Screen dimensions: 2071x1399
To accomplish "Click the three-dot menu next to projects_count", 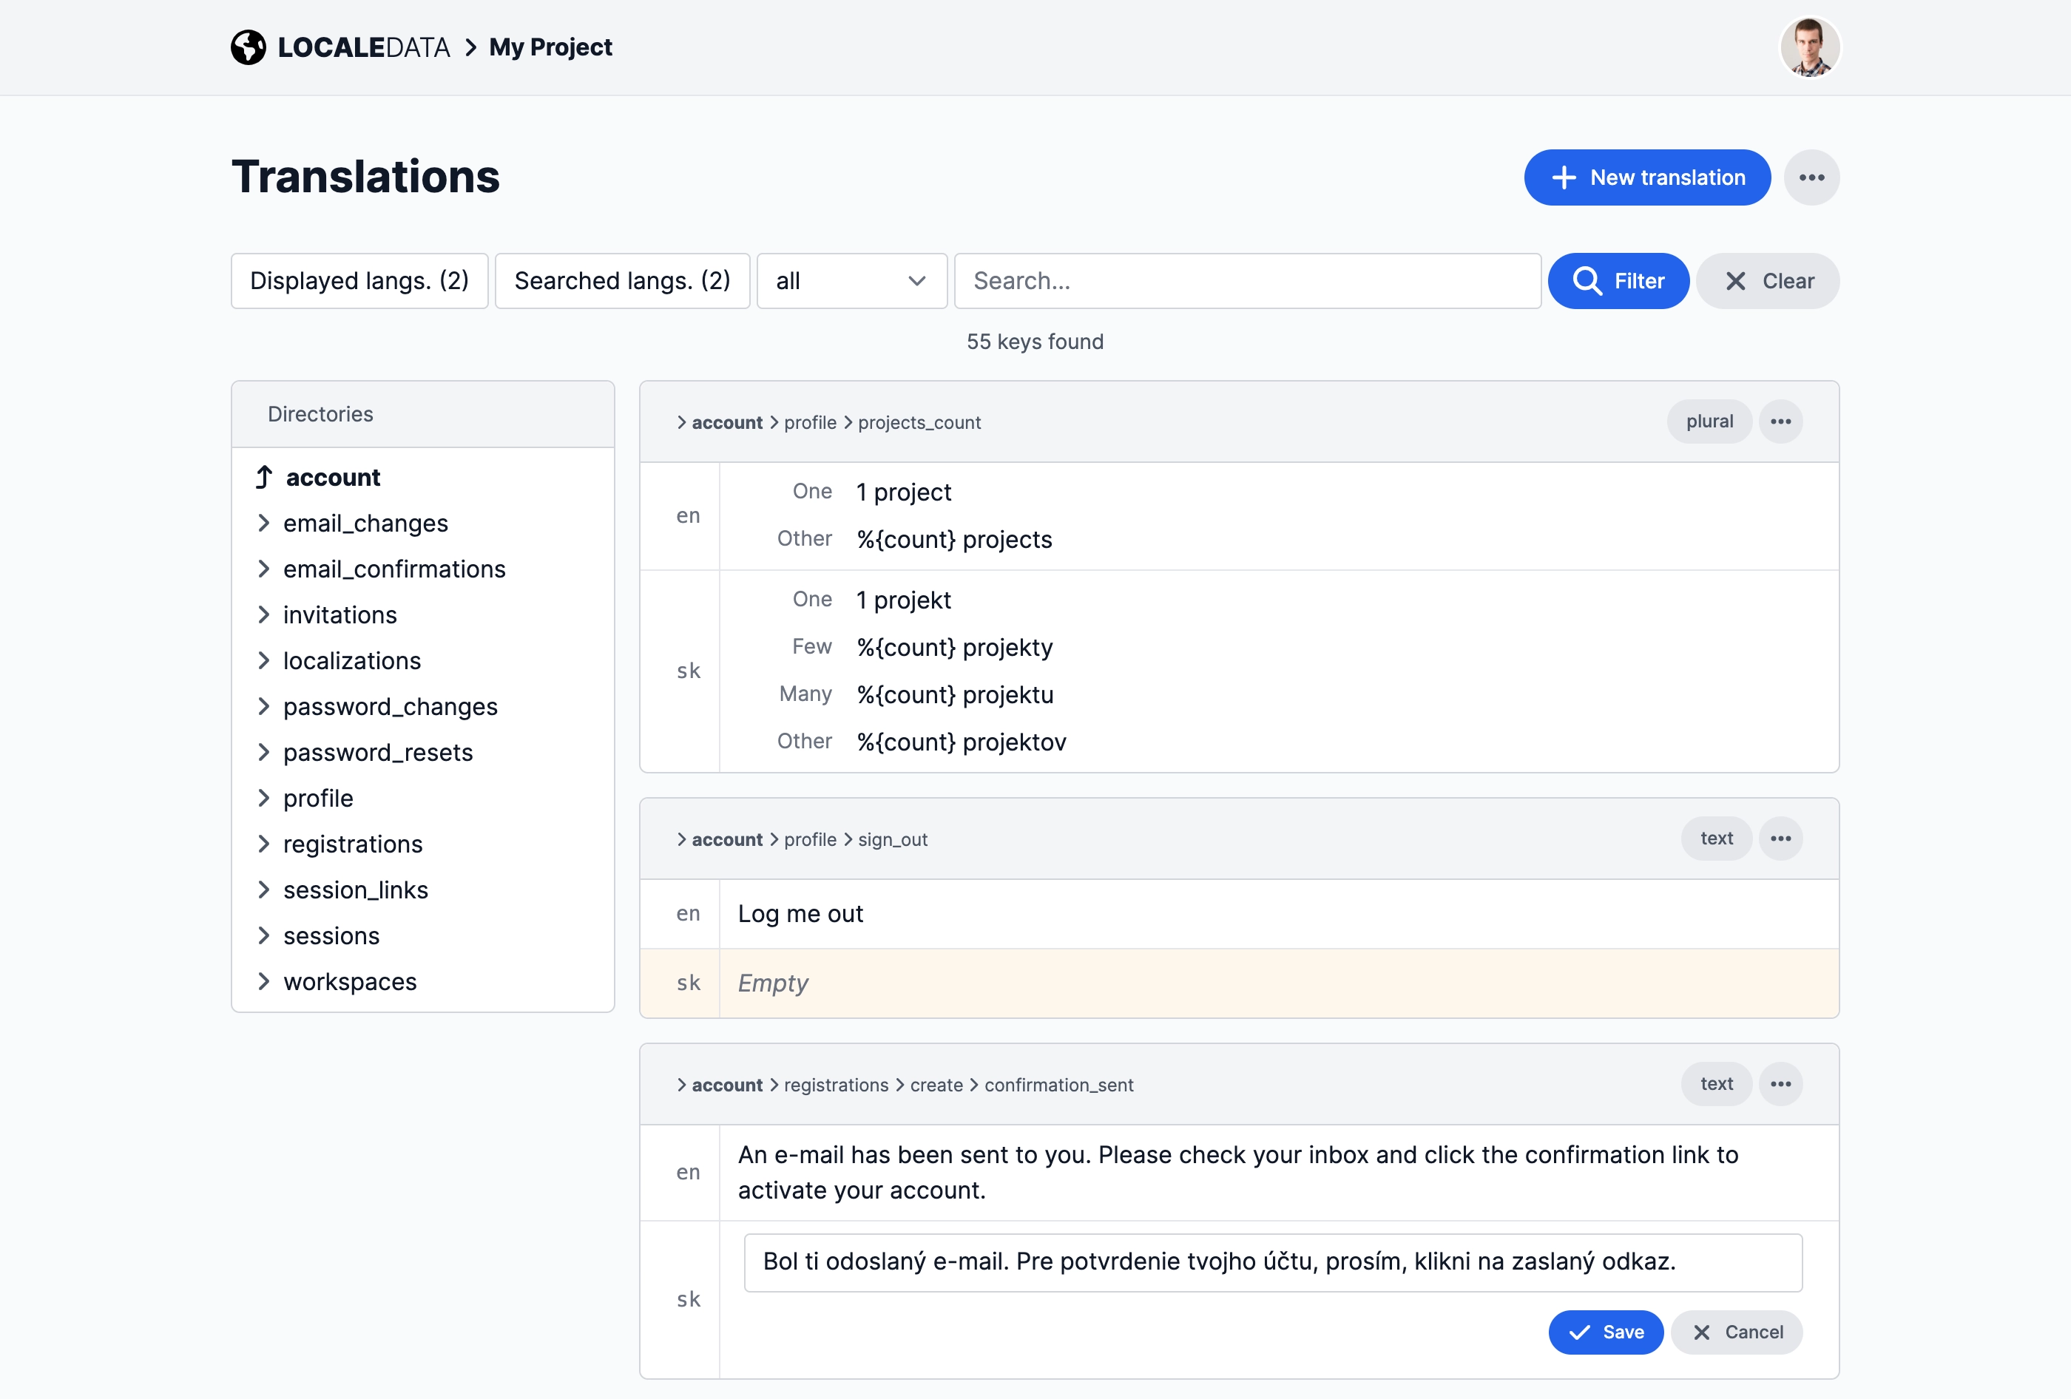I will 1780,421.
